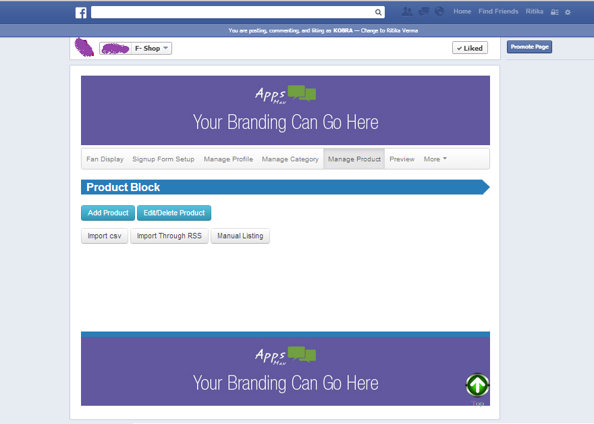Open the notifications globe icon
The image size is (594, 424).
(439, 11)
